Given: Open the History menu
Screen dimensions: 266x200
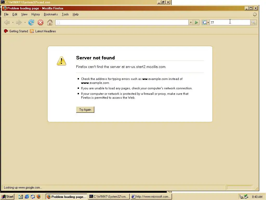Looking at the screenshot, I should (x=36, y=14).
